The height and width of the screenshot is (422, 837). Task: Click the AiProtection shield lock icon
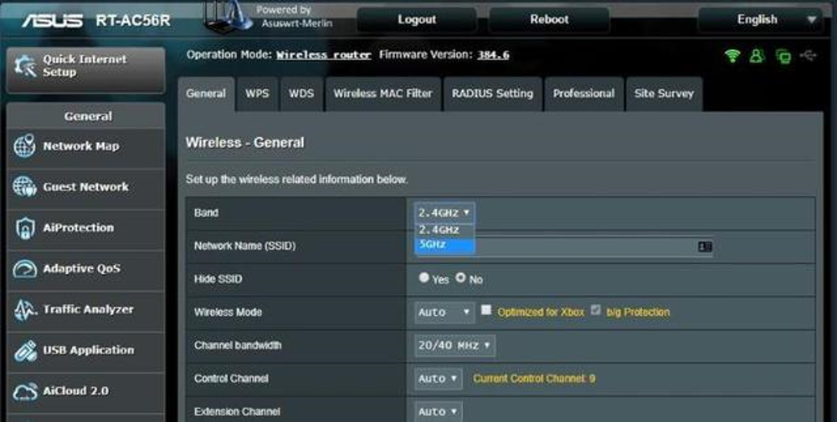pos(24,228)
